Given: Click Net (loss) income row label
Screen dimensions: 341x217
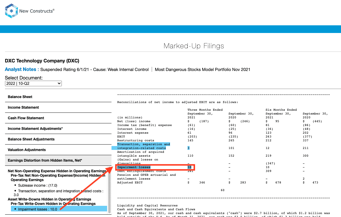Looking at the screenshot, I should (134, 121).
